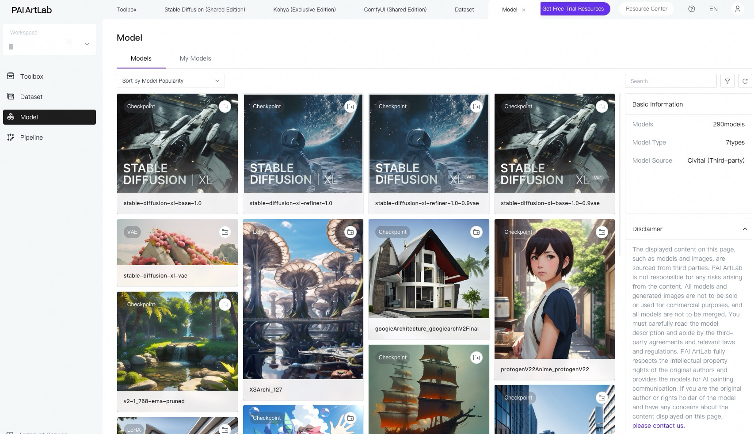This screenshot has width=754, height=434.
Task: Click the stable-diffusion-xl-refiner-1.0-0.9vae name
Action: coord(427,203)
